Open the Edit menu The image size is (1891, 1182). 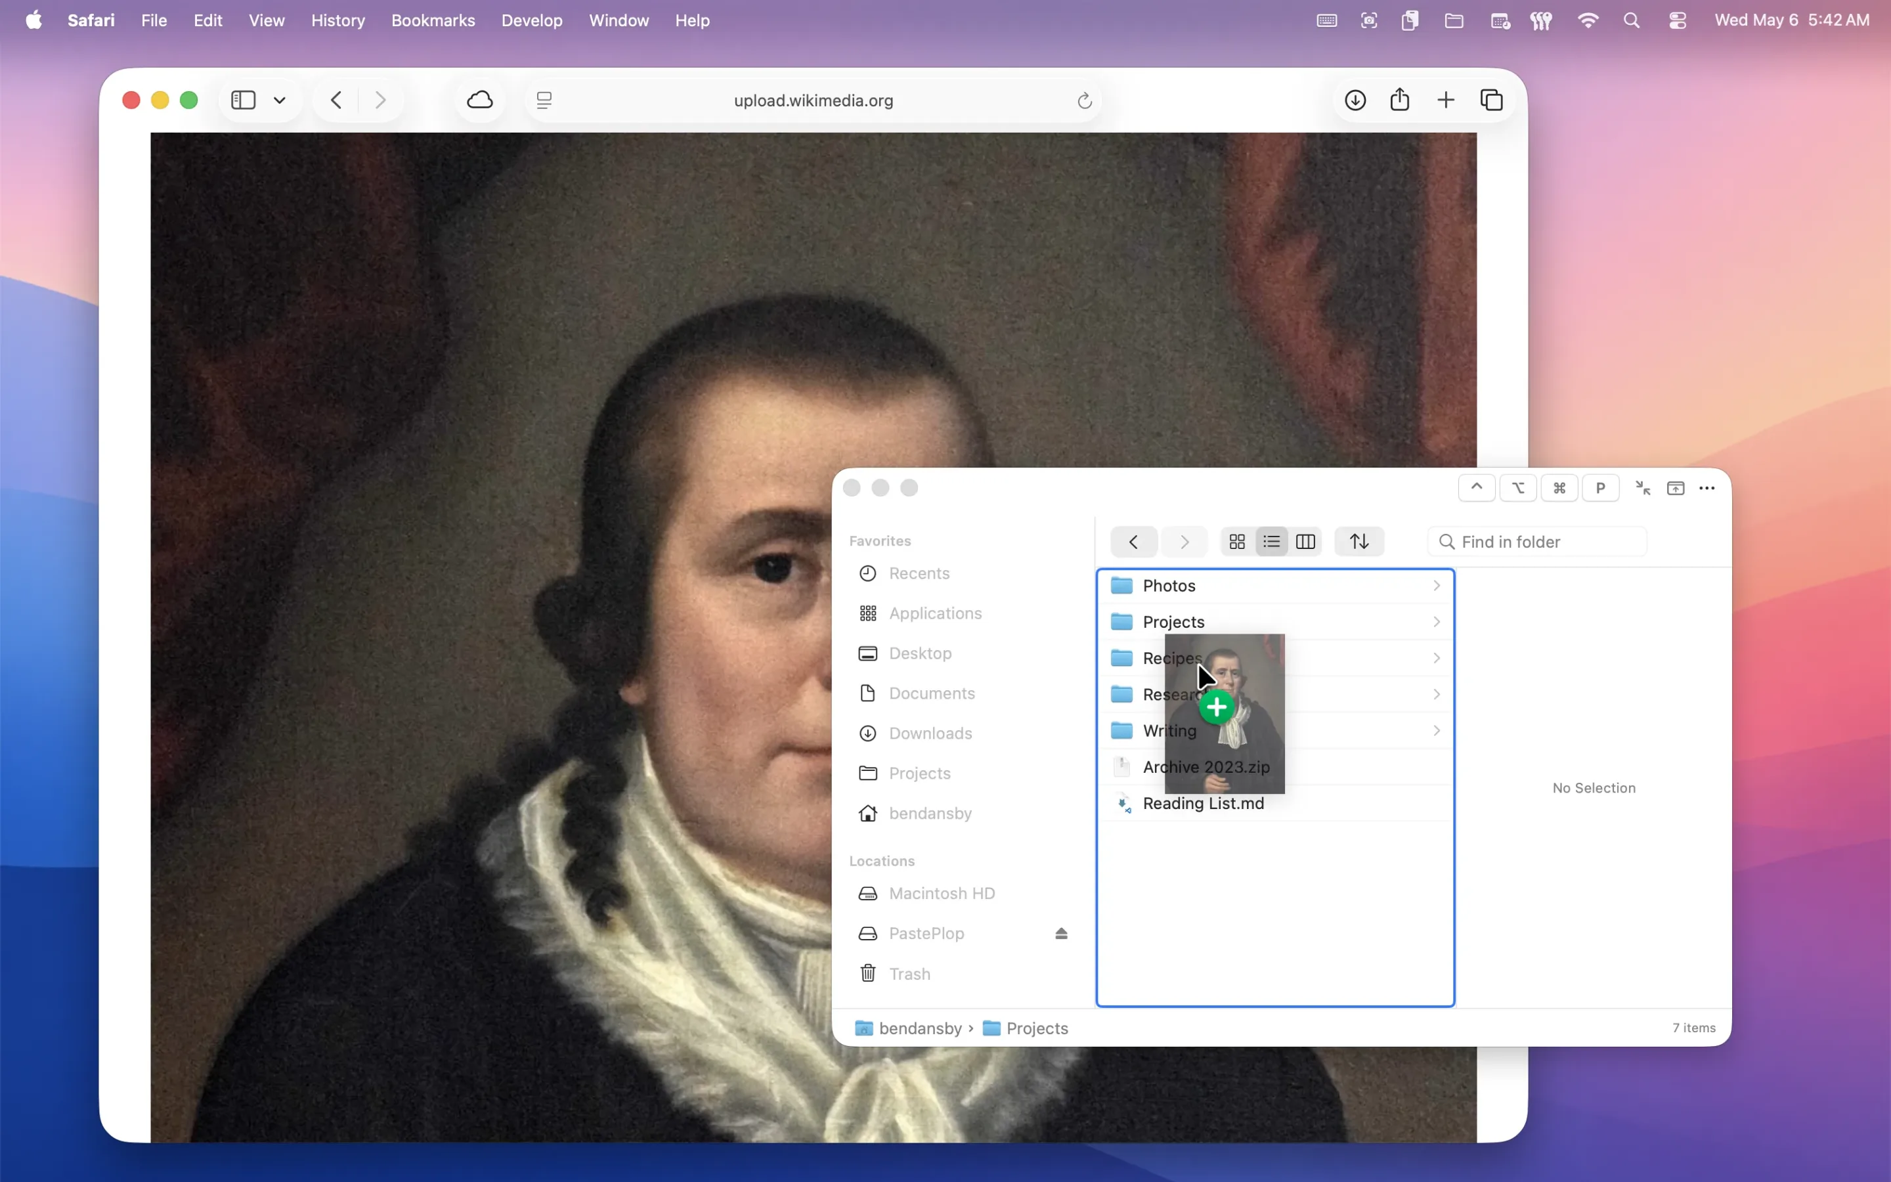click(x=208, y=20)
